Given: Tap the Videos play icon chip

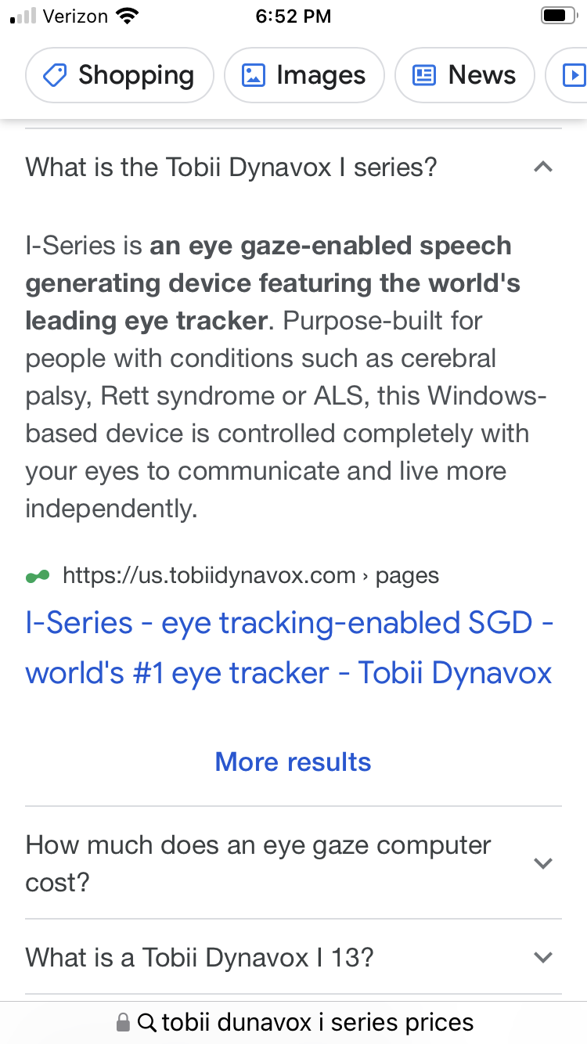Looking at the screenshot, I should 574,76.
